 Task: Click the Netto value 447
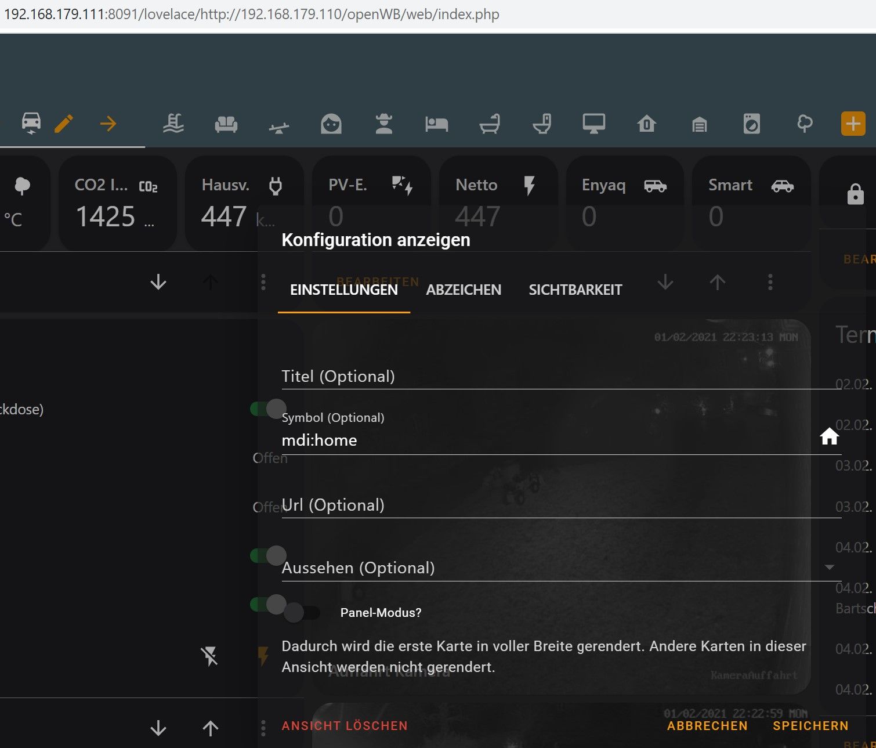(477, 216)
